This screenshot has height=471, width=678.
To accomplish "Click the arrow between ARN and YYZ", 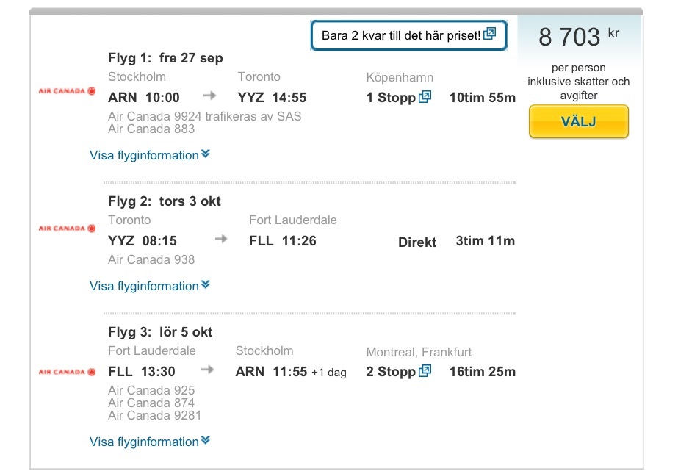I will (210, 96).
